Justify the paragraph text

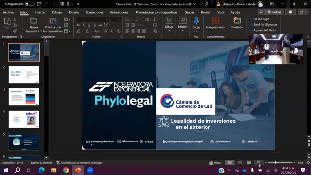tap(144, 31)
